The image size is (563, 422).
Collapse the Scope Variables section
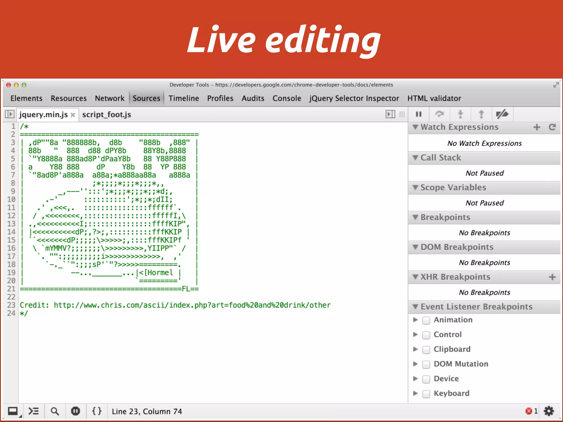click(415, 187)
